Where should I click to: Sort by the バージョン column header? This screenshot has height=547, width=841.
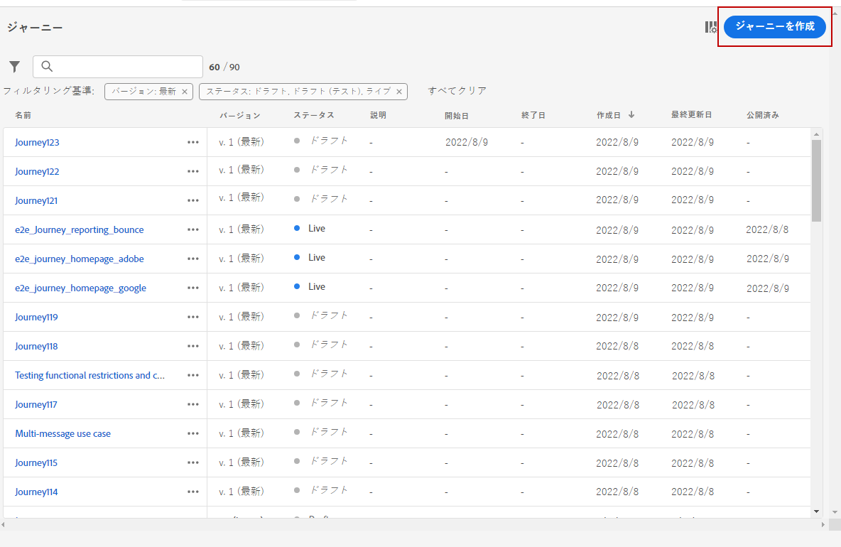240,115
